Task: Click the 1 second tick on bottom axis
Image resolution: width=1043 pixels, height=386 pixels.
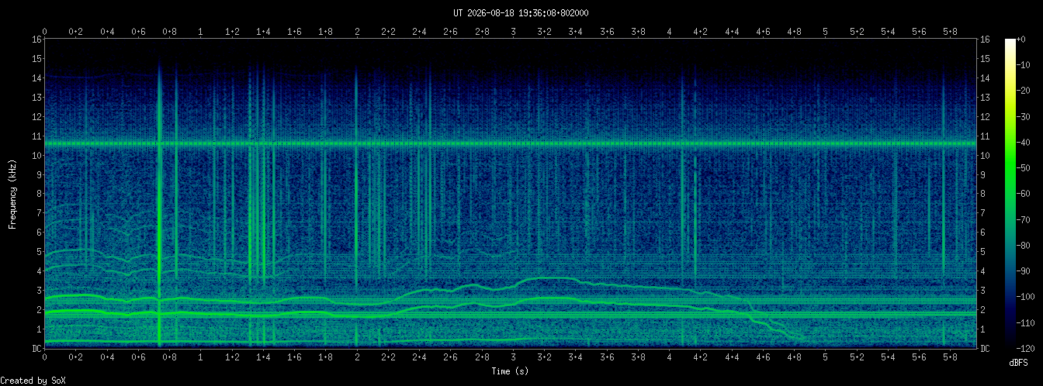Action: (201, 359)
